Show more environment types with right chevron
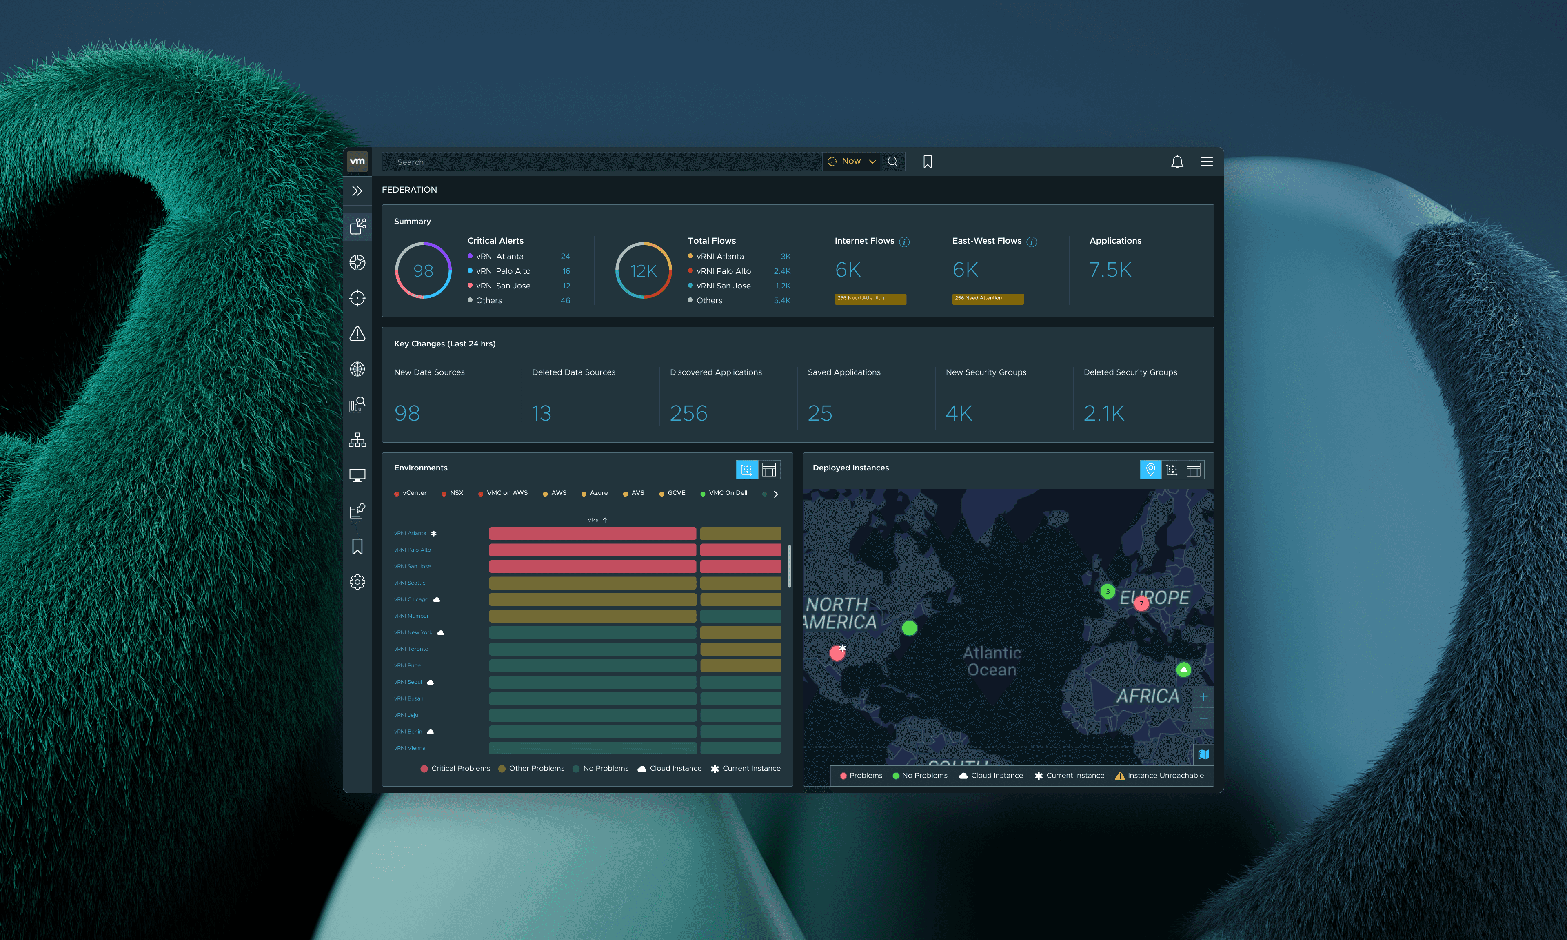Viewport: 1567px width, 940px height. [775, 494]
